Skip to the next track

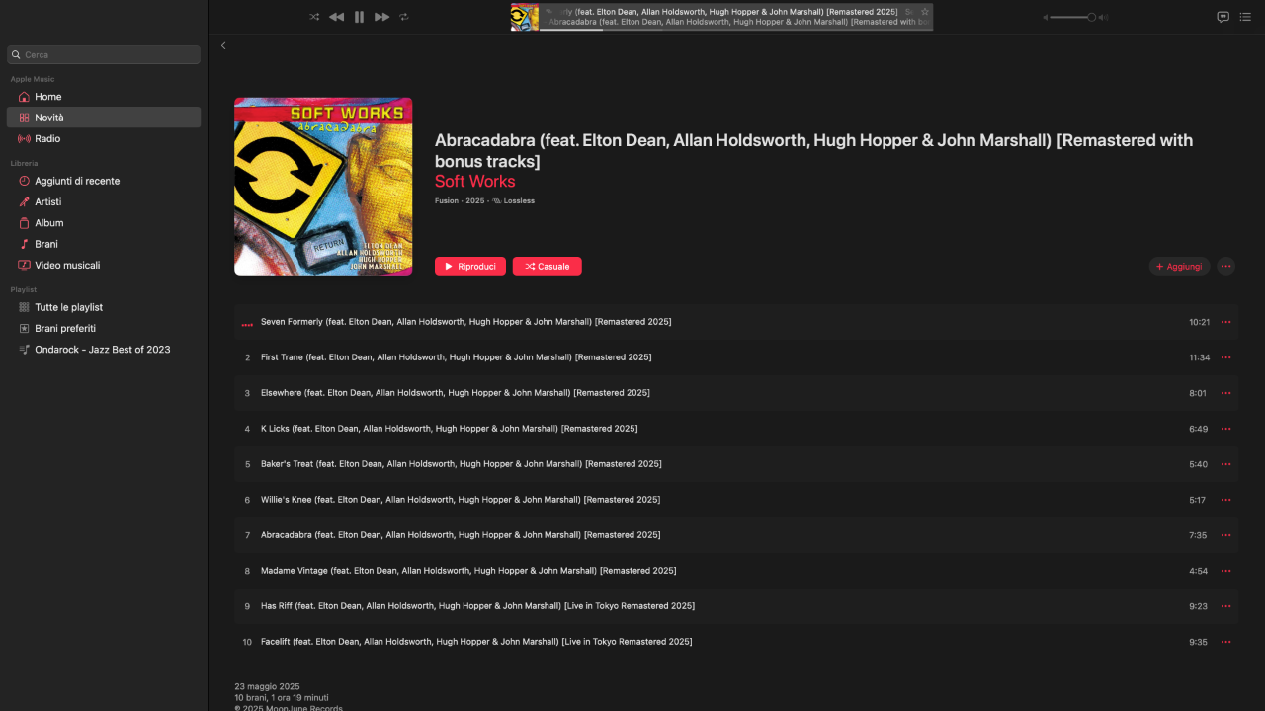pyautogui.click(x=381, y=17)
